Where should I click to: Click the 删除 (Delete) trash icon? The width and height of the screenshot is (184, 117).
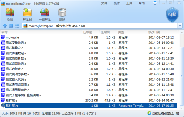pos(62,12)
